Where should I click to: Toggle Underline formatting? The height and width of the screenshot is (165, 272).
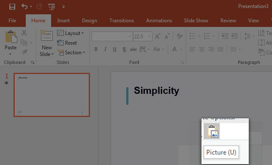[114, 50]
